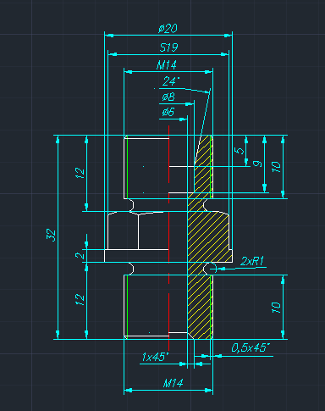Select the 9 depth dimension text
This screenshot has height=411, width=325.
point(257,164)
